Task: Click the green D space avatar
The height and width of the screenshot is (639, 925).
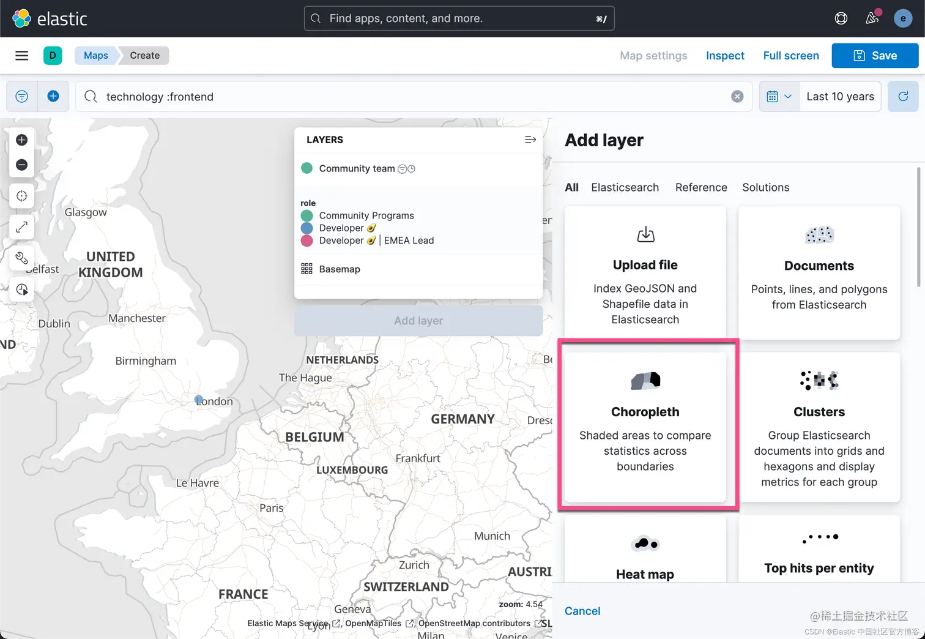Action: [53, 56]
